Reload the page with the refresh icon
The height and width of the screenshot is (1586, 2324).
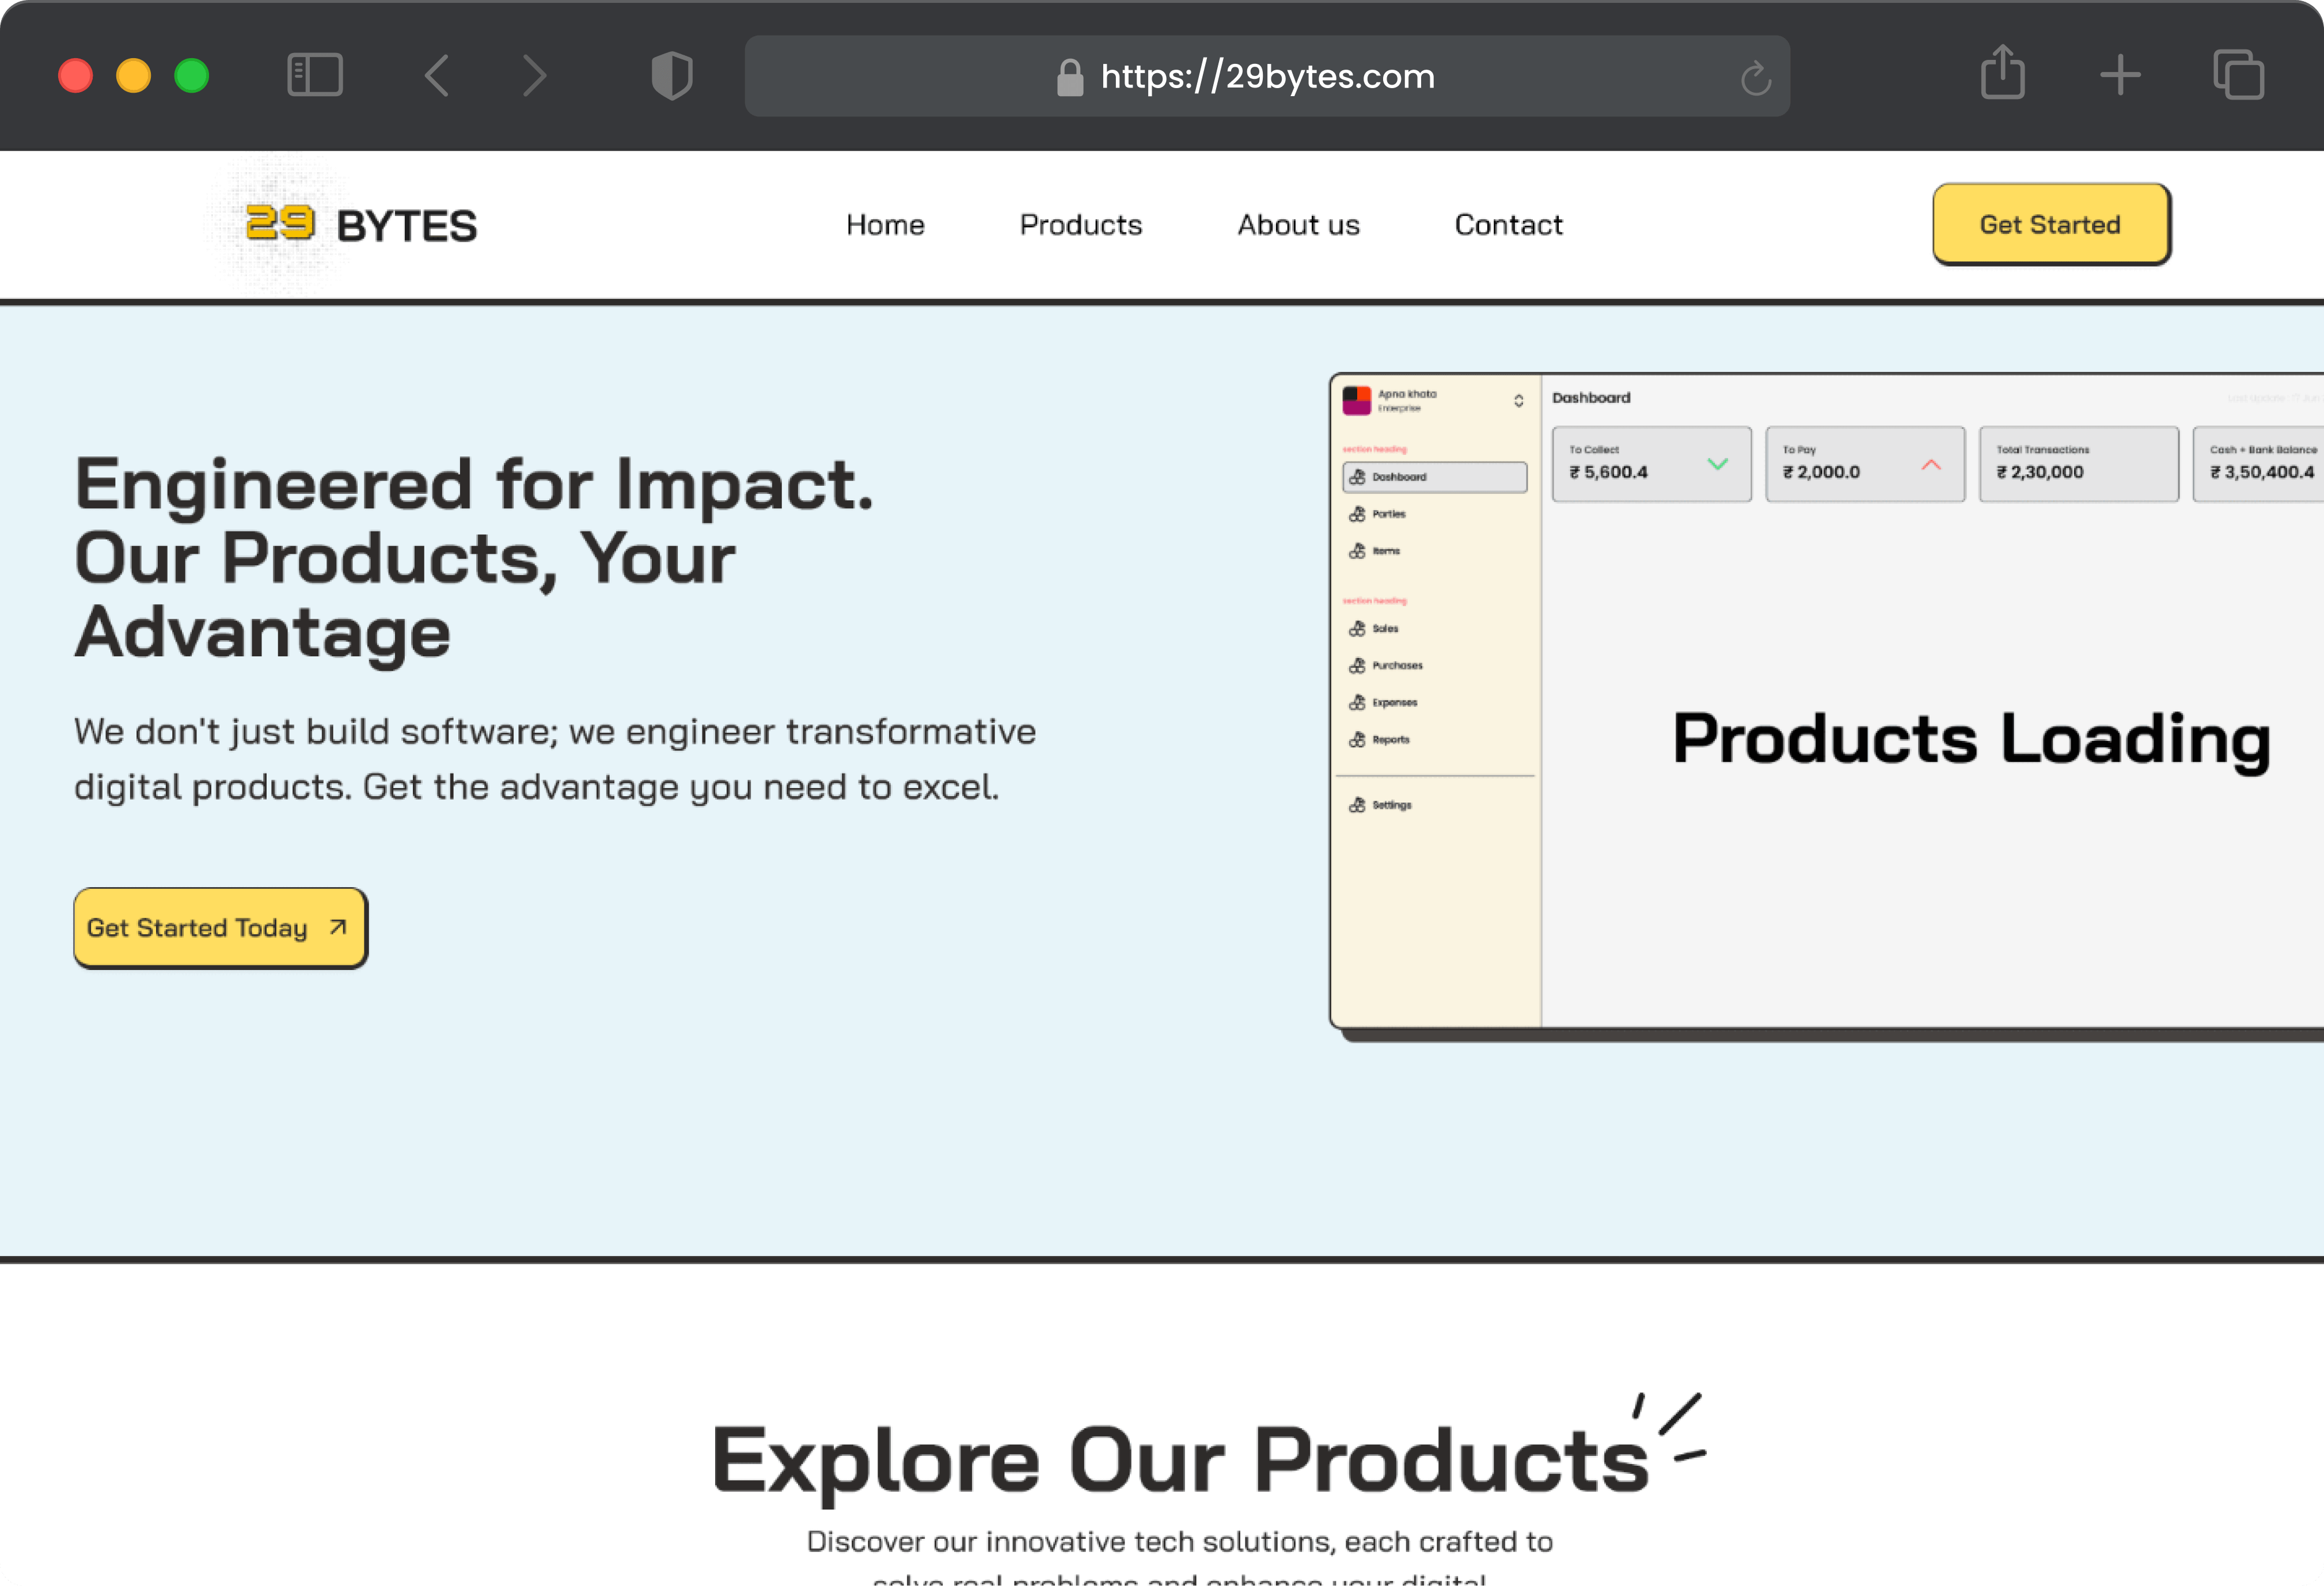[x=1755, y=78]
